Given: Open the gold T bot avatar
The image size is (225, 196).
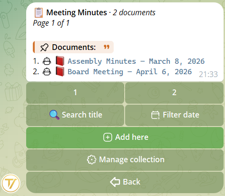Looking at the screenshot, I should click(10, 184).
